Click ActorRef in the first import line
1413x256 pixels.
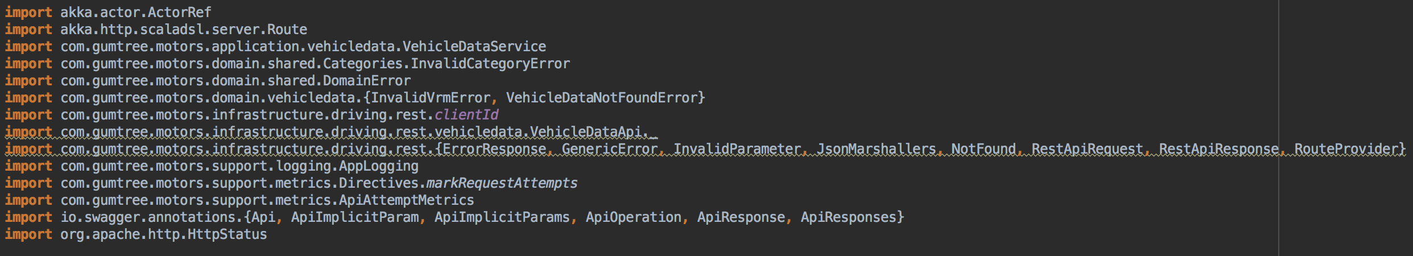(x=180, y=12)
